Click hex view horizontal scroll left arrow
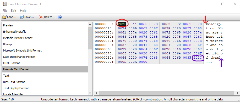 point(96,93)
